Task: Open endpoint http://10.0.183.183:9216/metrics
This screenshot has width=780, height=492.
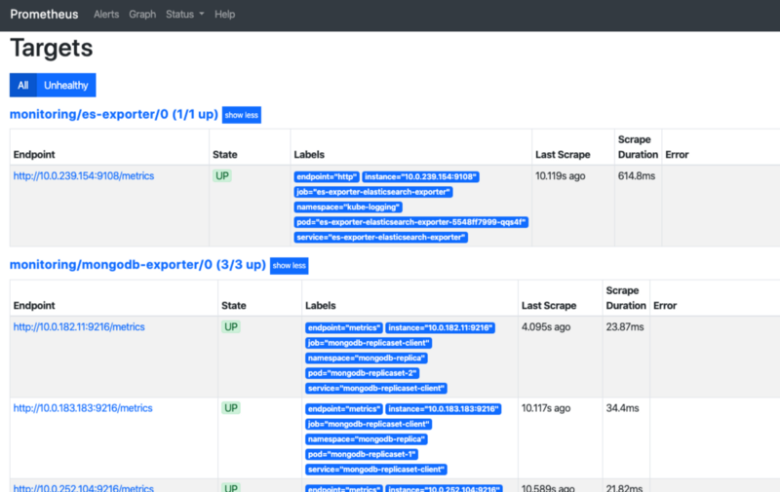Action: point(83,408)
